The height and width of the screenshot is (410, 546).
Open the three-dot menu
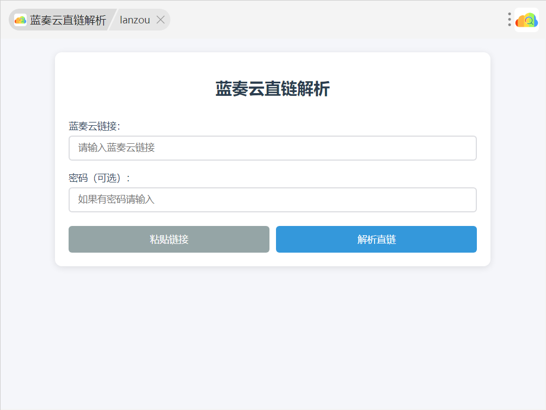point(510,20)
